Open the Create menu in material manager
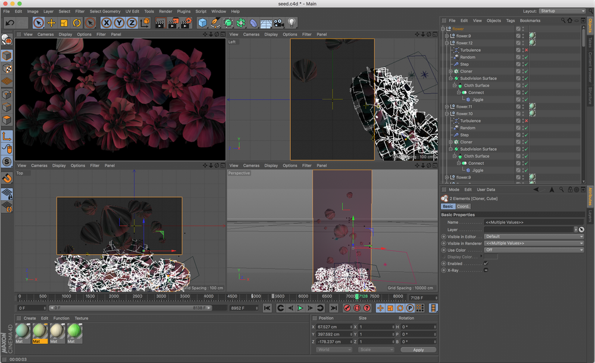The width and height of the screenshot is (595, 363). [30, 318]
